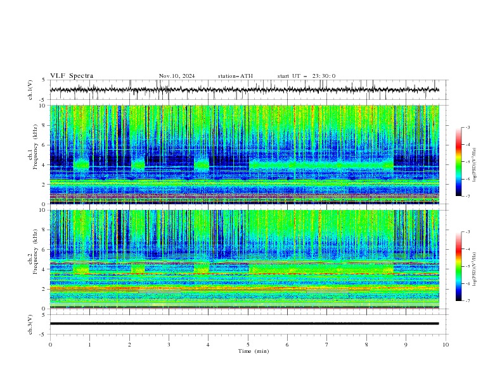Click the "-7" tick on ch.2 colorbar

pyautogui.click(x=467, y=301)
